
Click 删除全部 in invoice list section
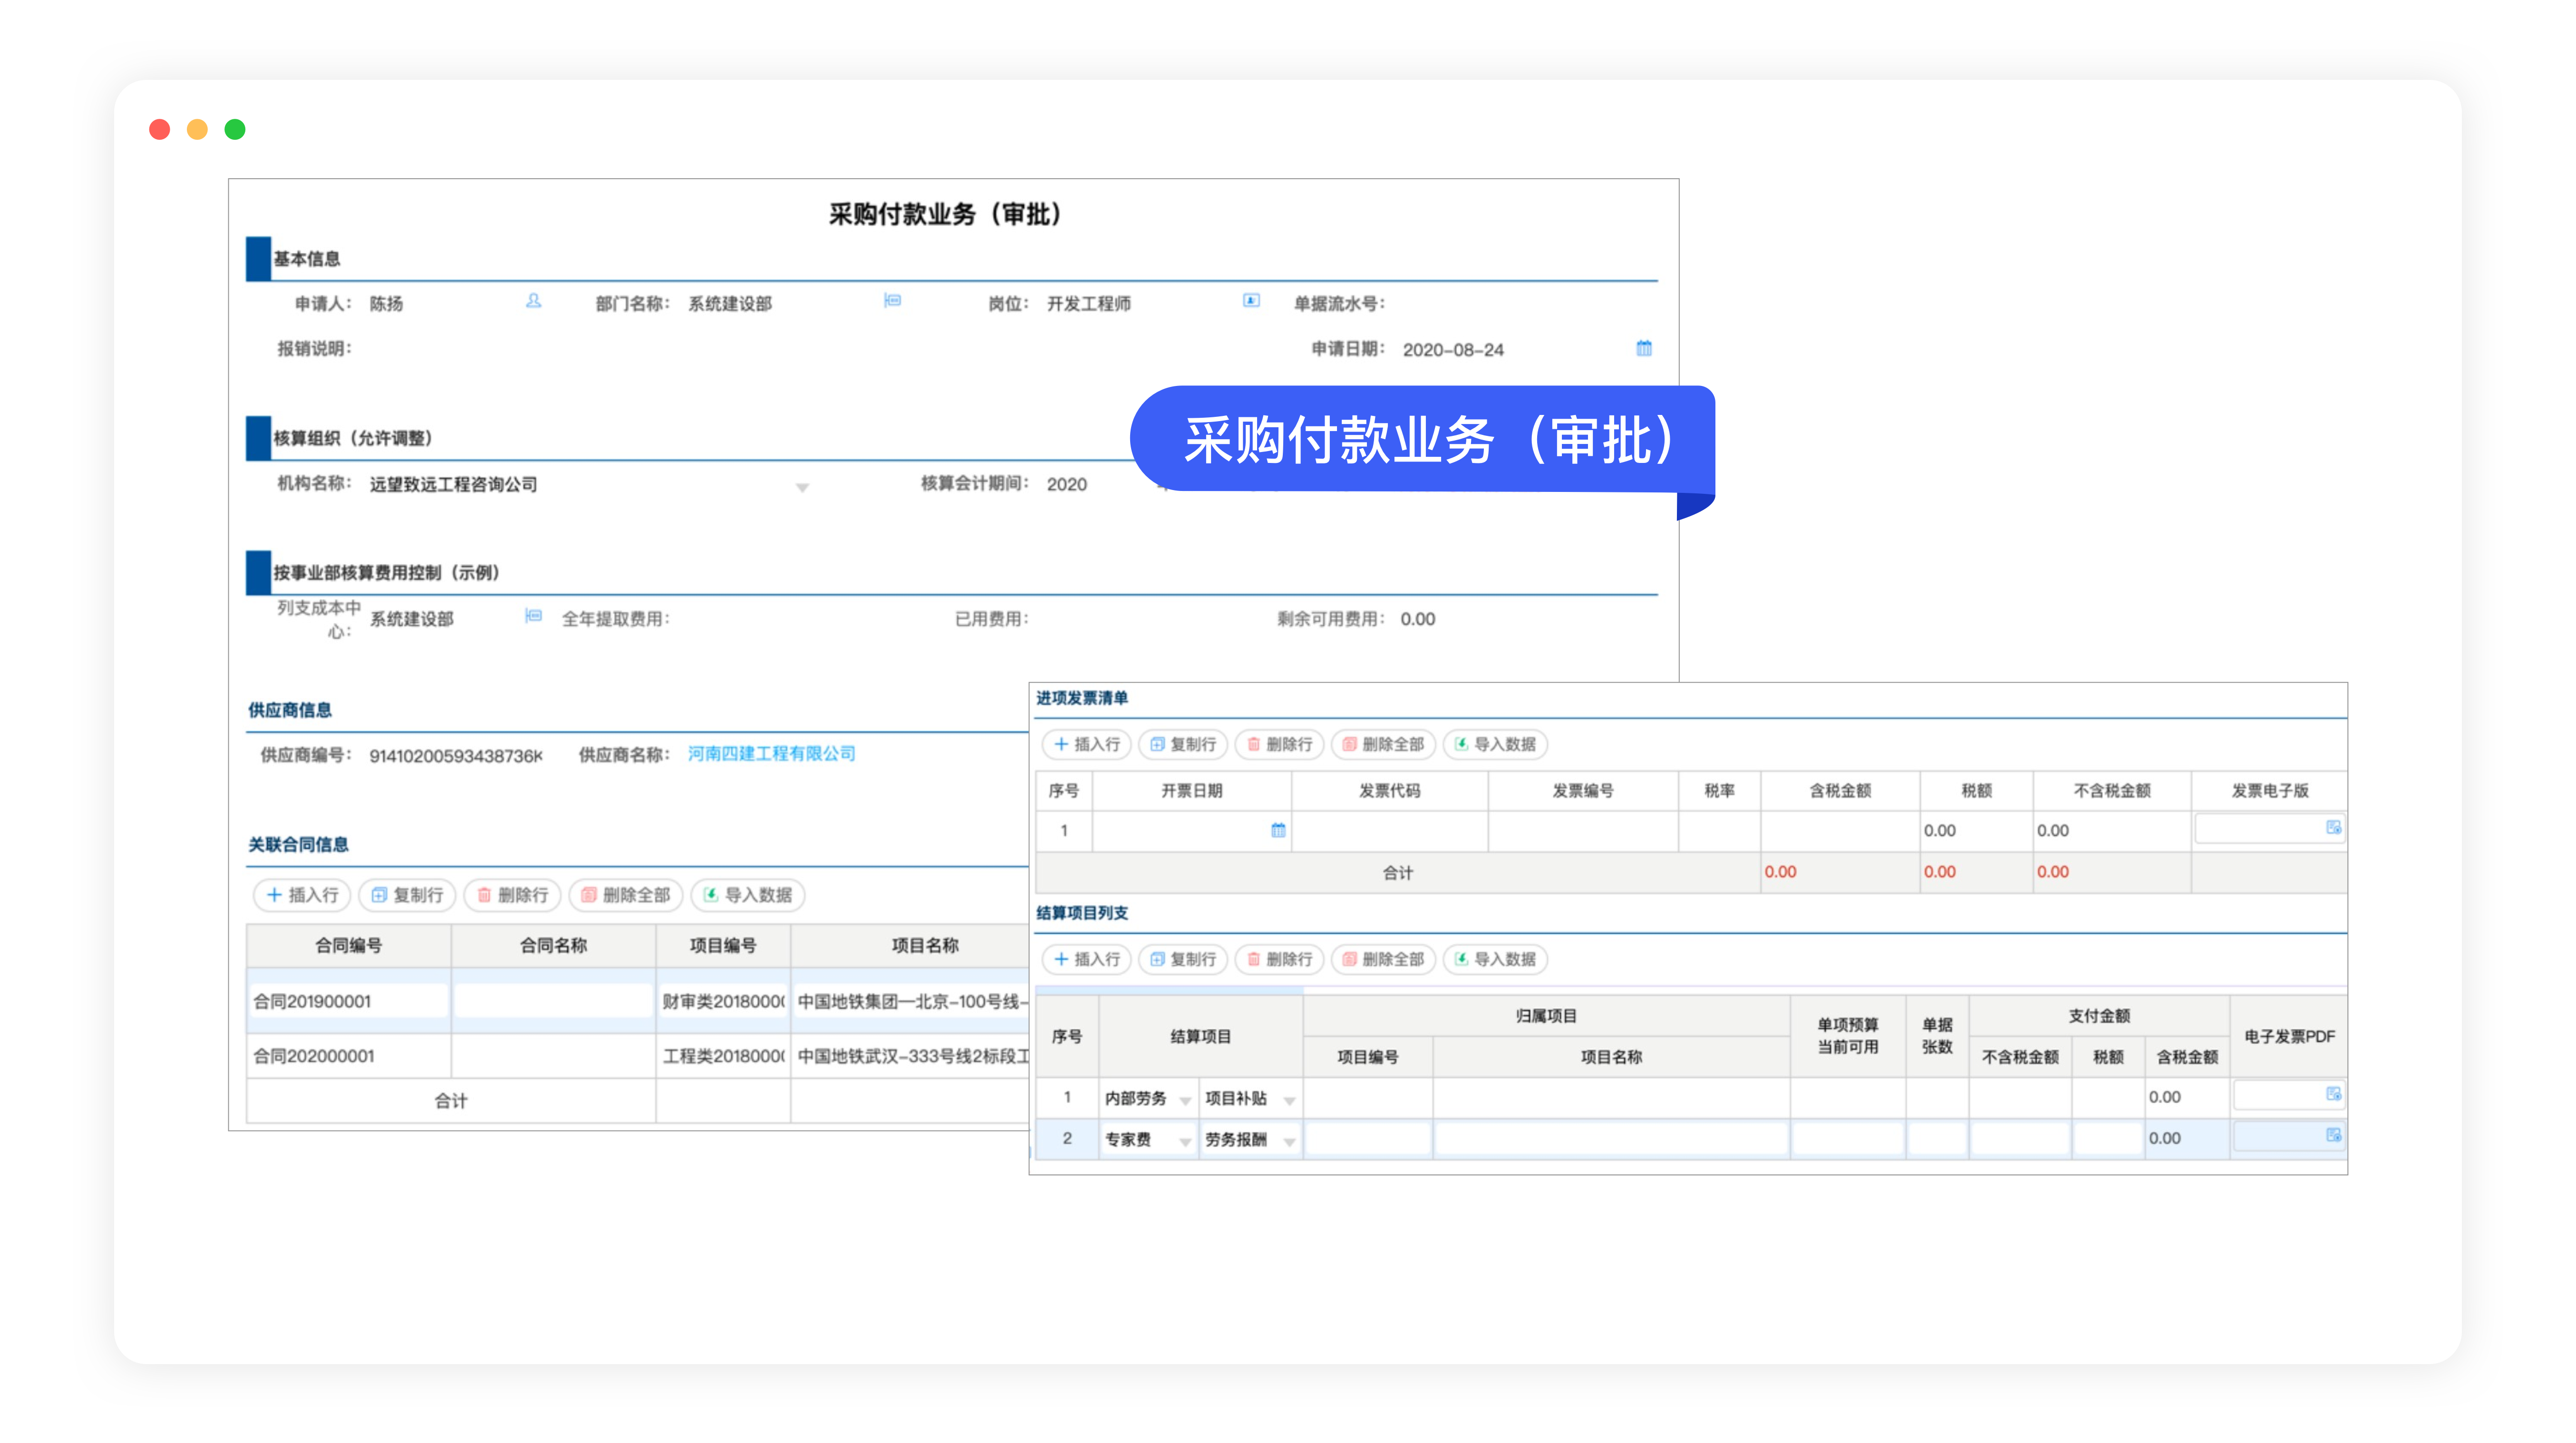pyautogui.click(x=1383, y=744)
